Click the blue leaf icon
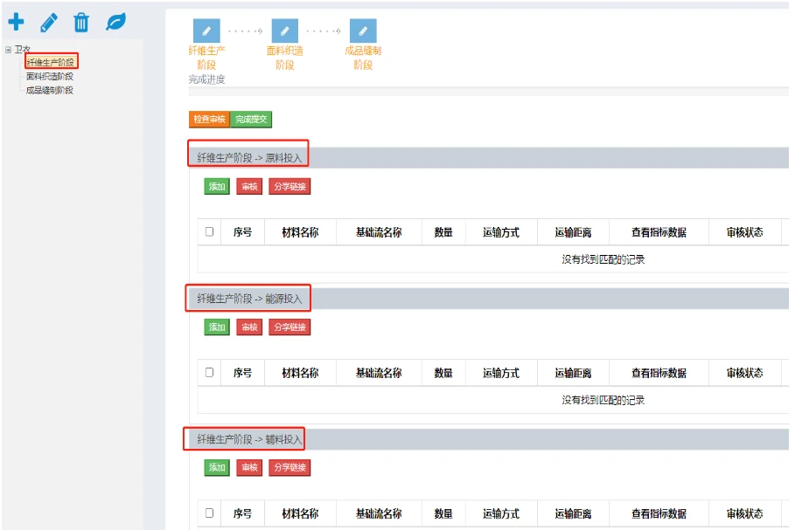This screenshot has height=530, width=795. click(x=115, y=23)
